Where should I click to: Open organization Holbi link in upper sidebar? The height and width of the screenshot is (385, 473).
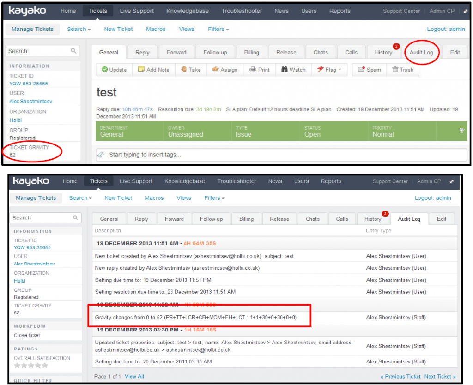click(x=16, y=120)
